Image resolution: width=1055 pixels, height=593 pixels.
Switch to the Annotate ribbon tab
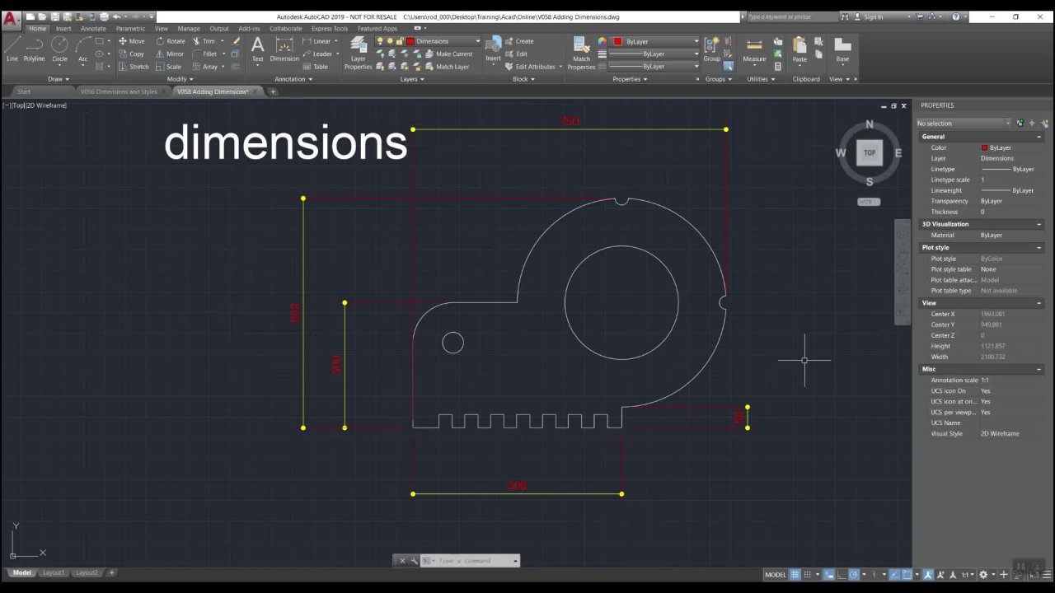(x=93, y=29)
